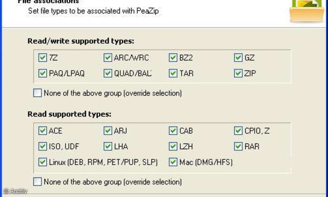Uncheck the 7Z file type
Viewport: 328px width, 197px height.
coord(42,58)
